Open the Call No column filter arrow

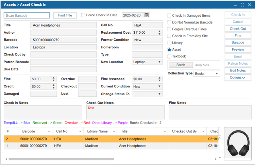tap(80, 131)
